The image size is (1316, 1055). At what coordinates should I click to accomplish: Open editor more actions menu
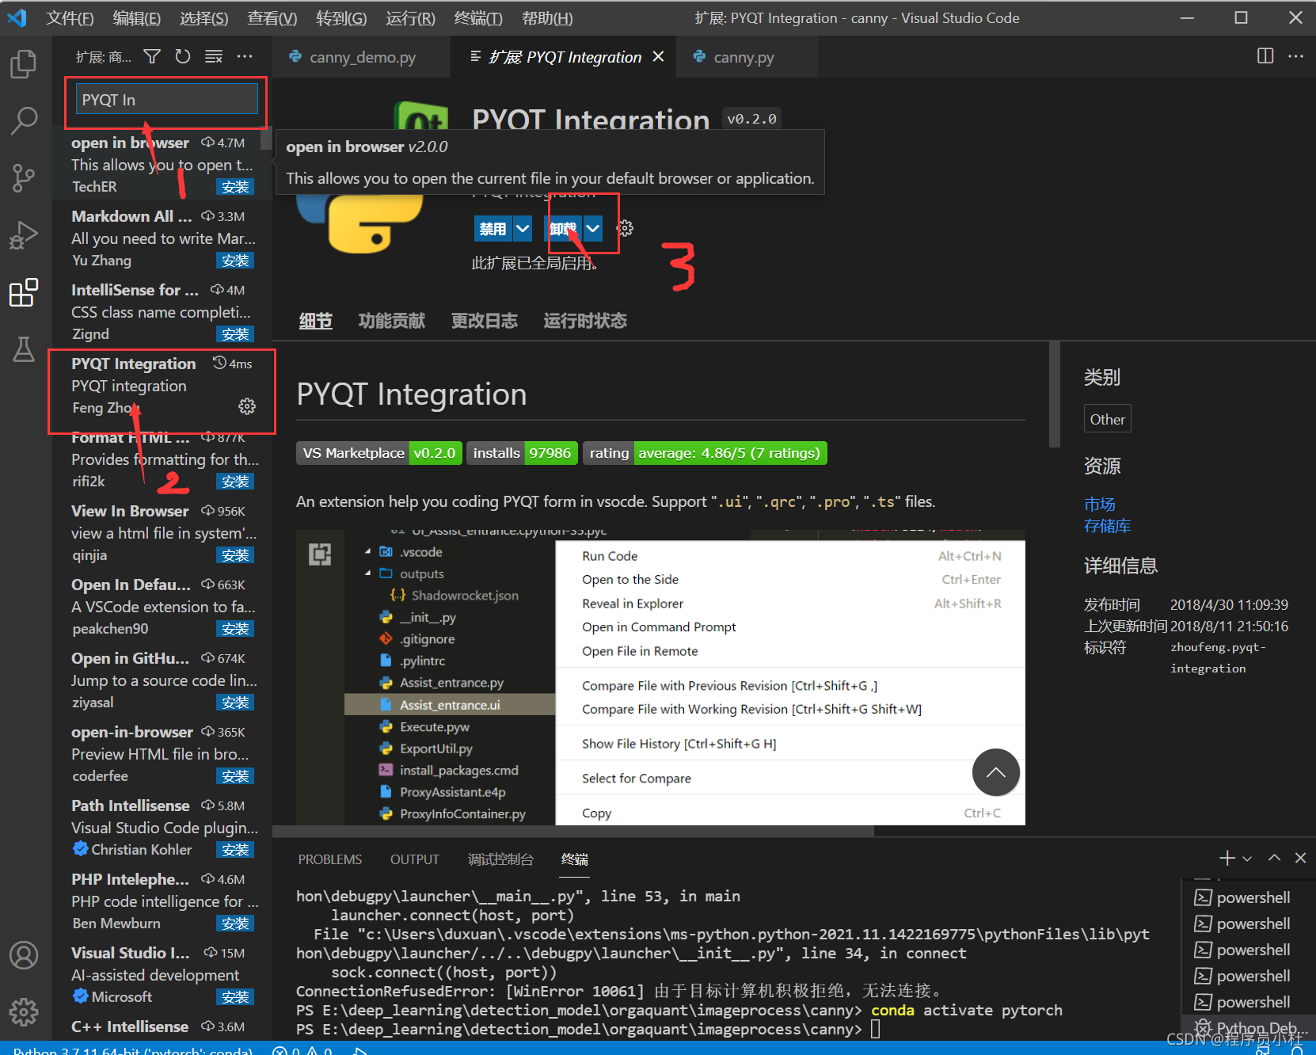pyautogui.click(x=1296, y=56)
